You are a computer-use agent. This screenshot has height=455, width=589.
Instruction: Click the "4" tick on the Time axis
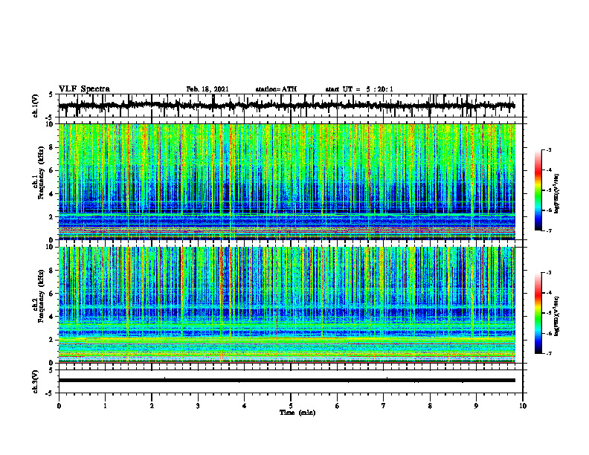click(245, 406)
